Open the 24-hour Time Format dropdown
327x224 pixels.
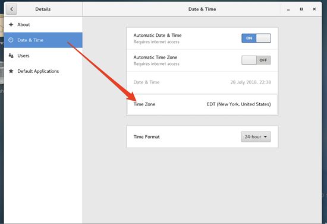[x=256, y=137]
